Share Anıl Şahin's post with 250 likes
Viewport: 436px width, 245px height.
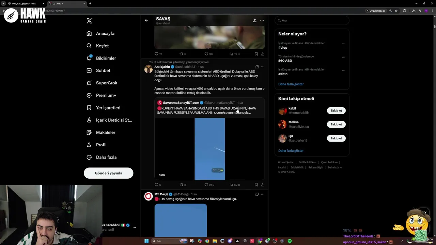(x=263, y=185)
